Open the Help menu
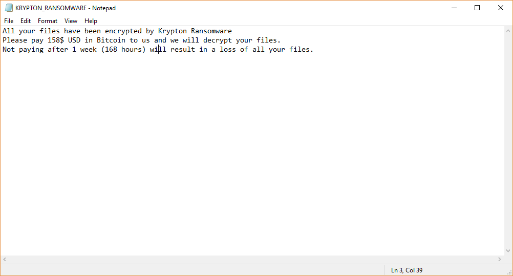513x276 pixels. [91, 21]
